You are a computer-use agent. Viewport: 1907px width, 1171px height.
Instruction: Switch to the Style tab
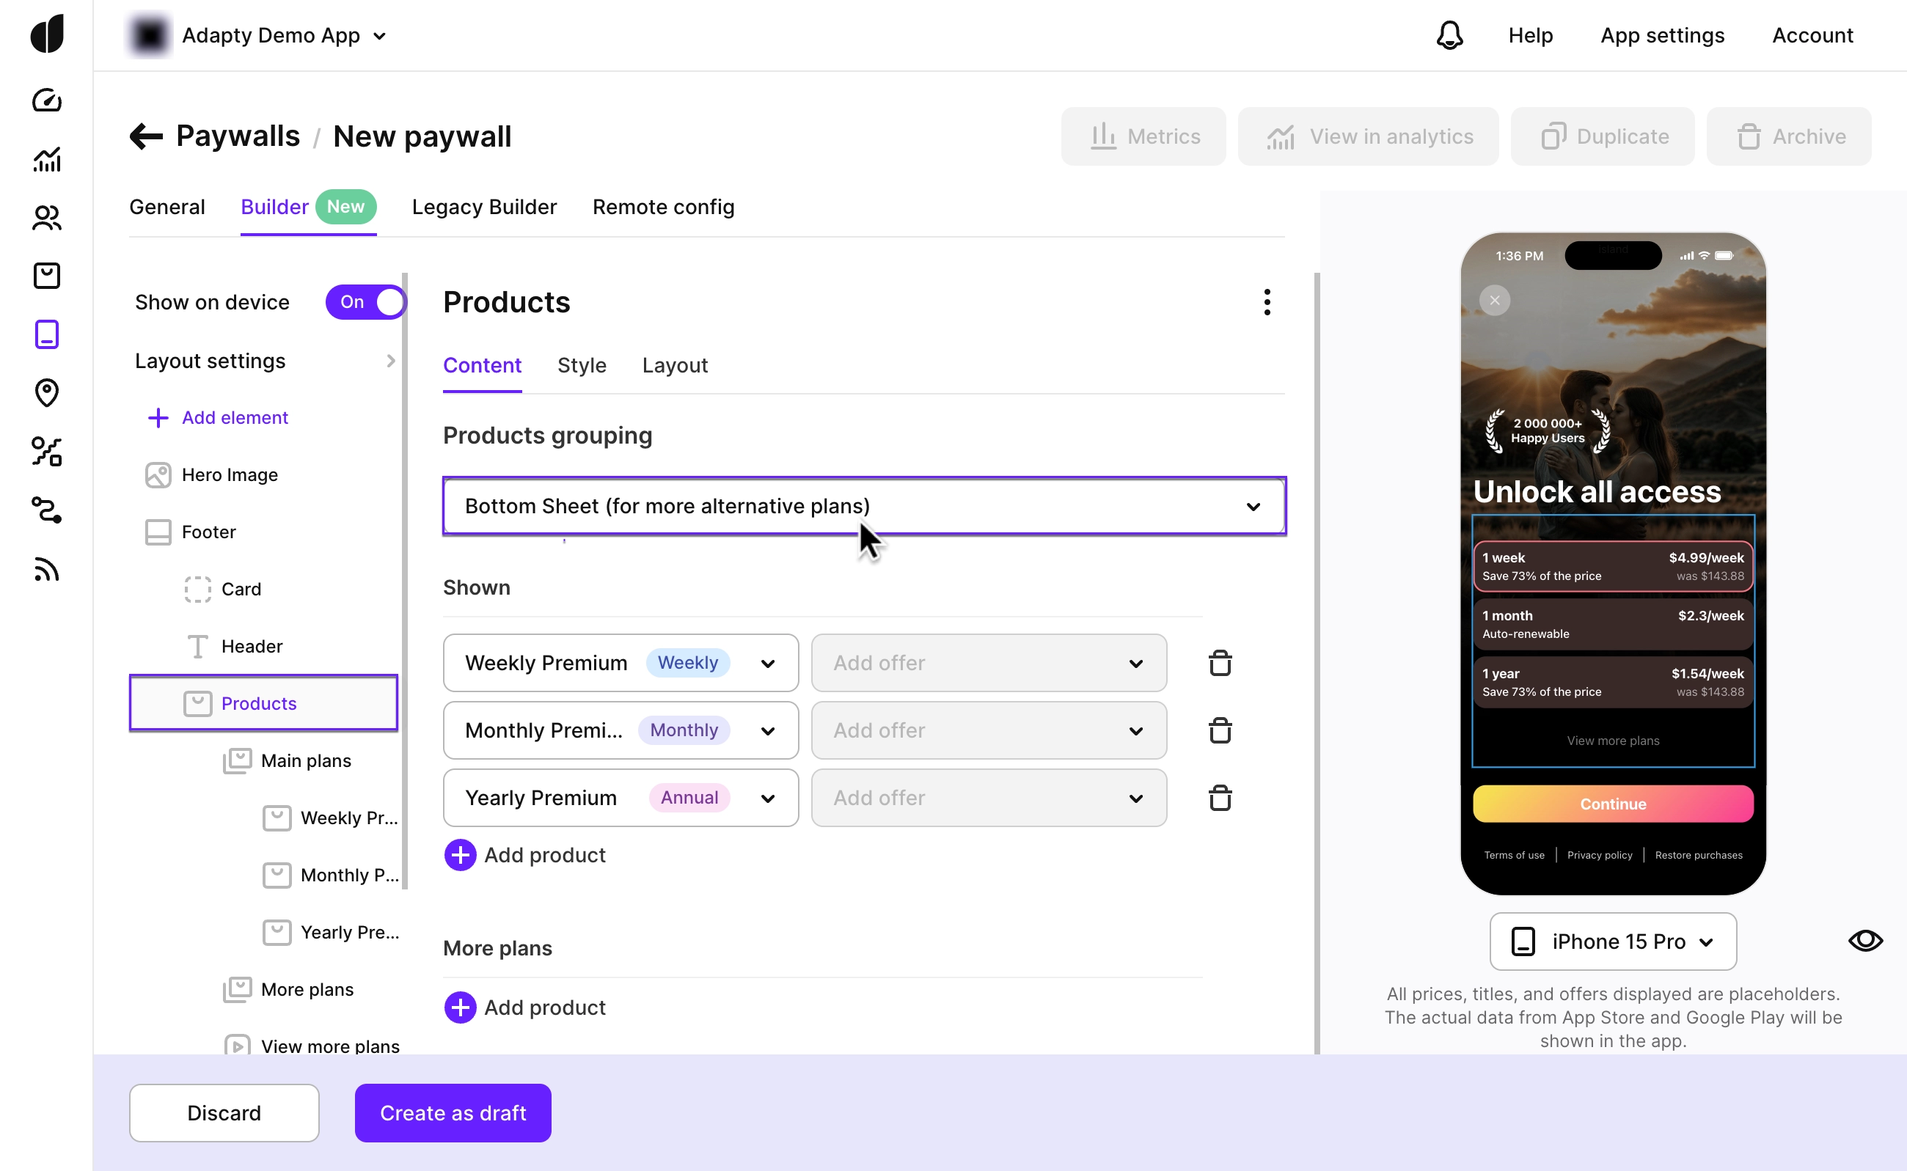[582, 366]
